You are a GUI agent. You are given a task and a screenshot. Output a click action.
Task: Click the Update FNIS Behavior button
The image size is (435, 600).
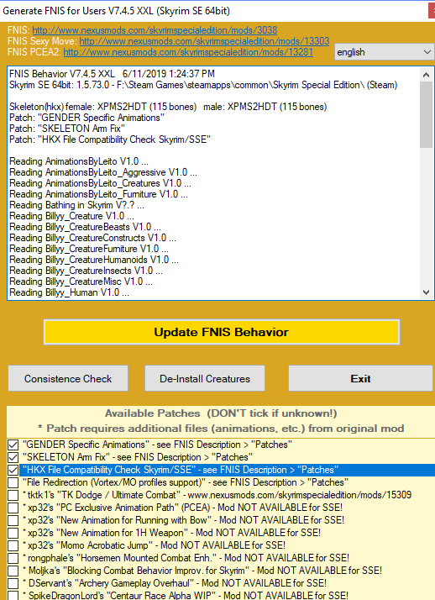point(222,332)
